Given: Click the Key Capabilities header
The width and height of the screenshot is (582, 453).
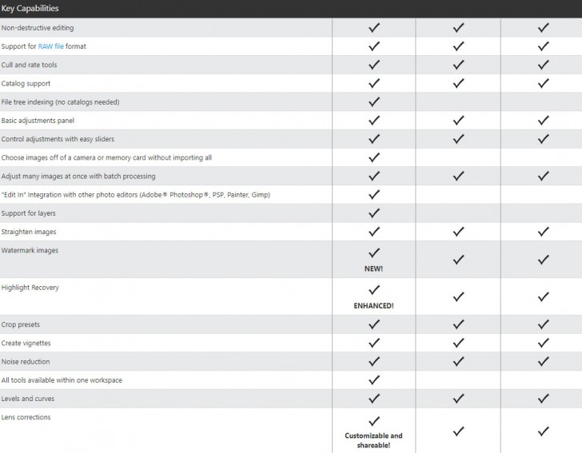Looking at the screenshot, I should [30, 8].
